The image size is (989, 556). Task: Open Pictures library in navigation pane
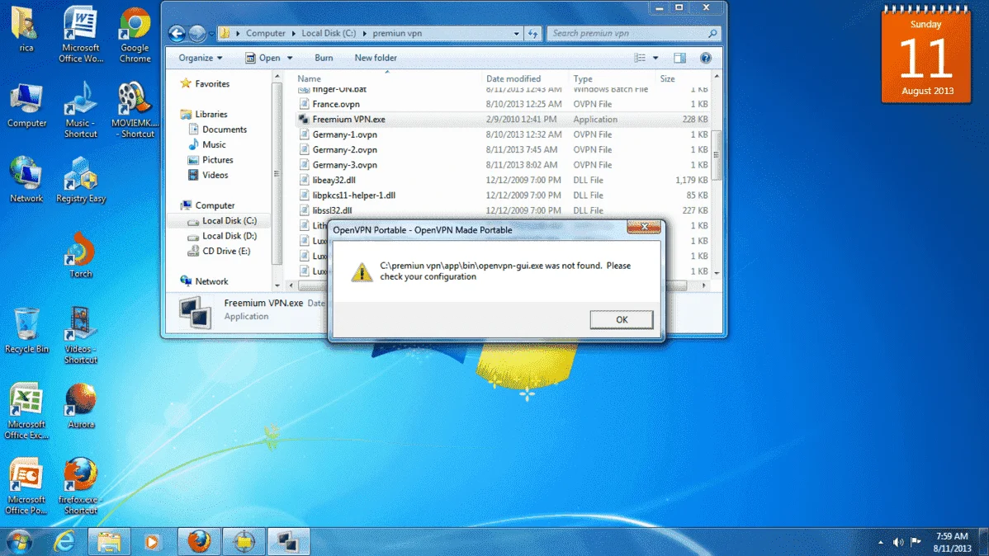click(217, 159)
